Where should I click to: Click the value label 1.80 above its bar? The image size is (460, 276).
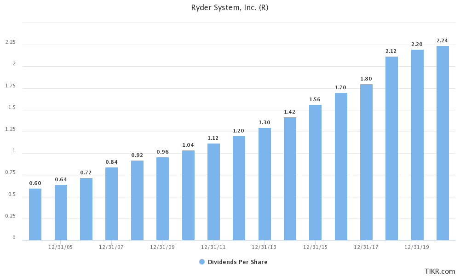pos(366,79)
